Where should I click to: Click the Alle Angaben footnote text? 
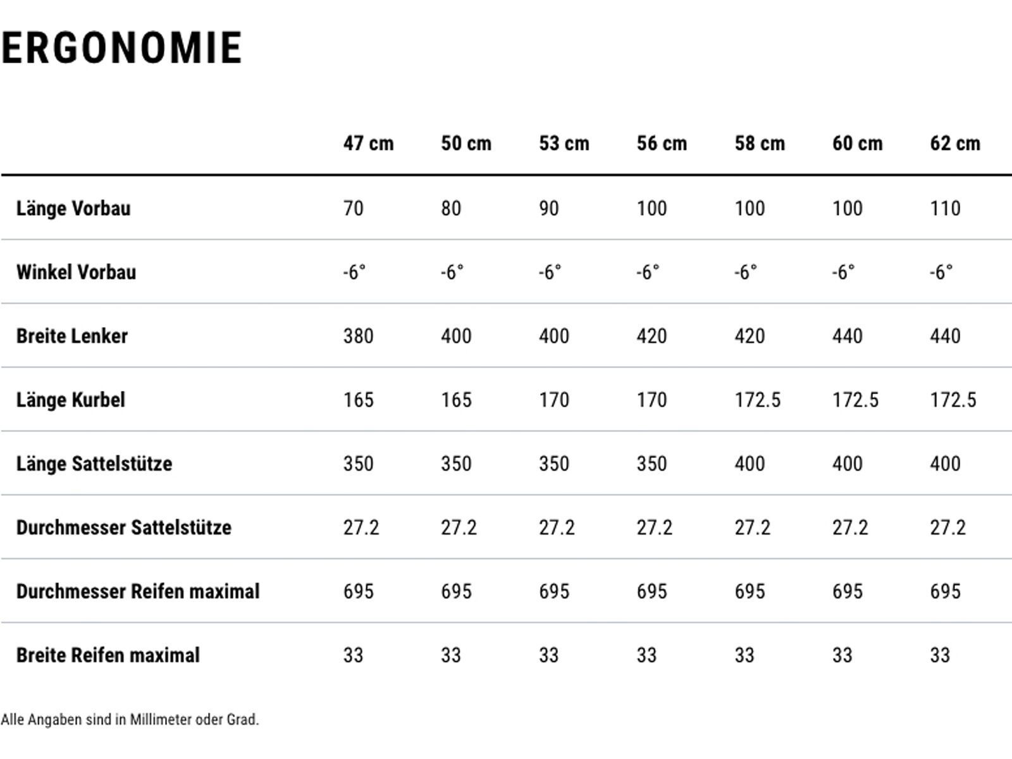click(x=130, y=720)
